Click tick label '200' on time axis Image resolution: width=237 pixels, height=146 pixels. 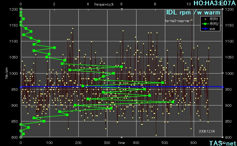[78, 143]
